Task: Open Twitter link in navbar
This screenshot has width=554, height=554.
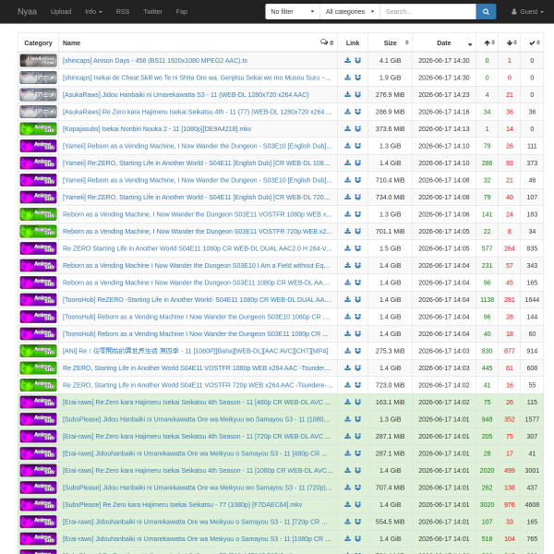Action: coord(152,12)
